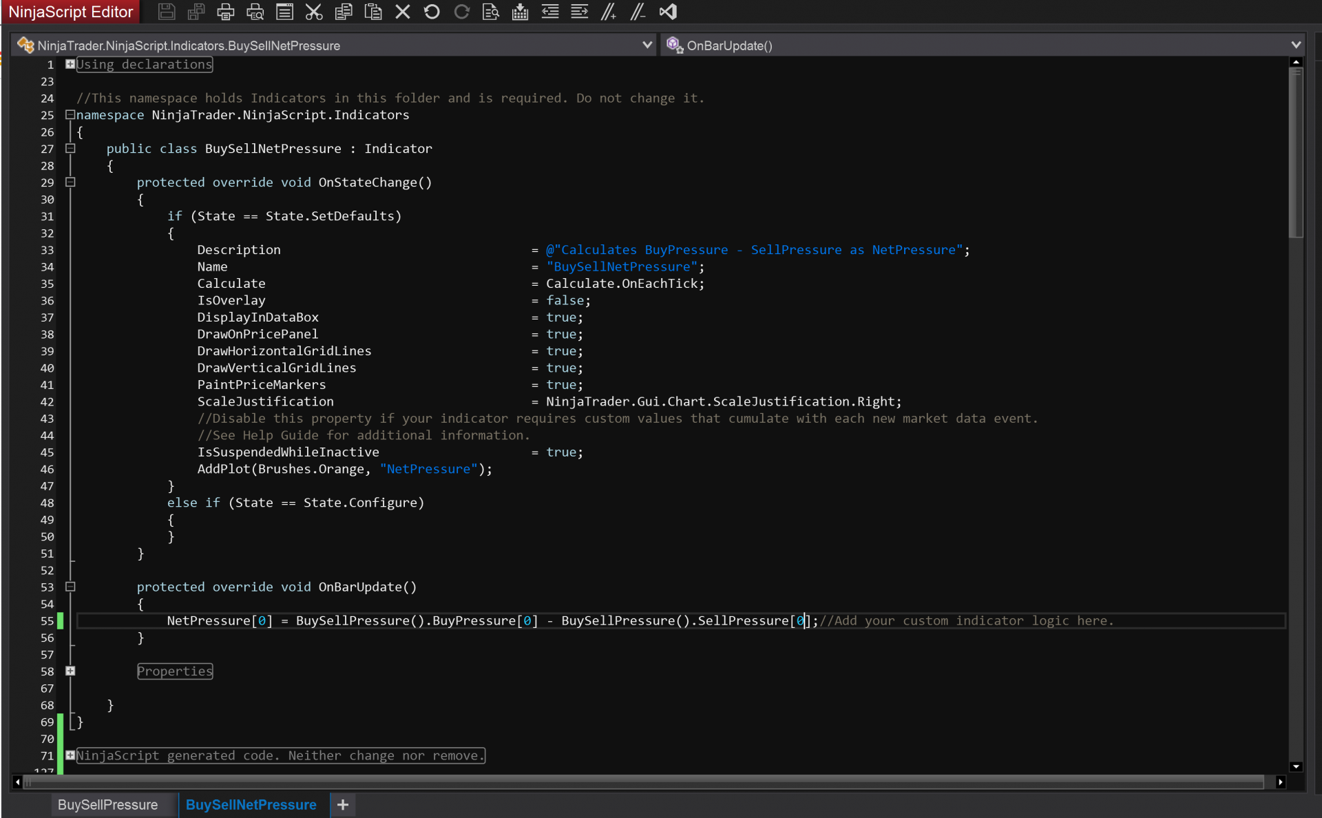Click the Comment selection icon

pyautogui.click(x=608, y=12)
